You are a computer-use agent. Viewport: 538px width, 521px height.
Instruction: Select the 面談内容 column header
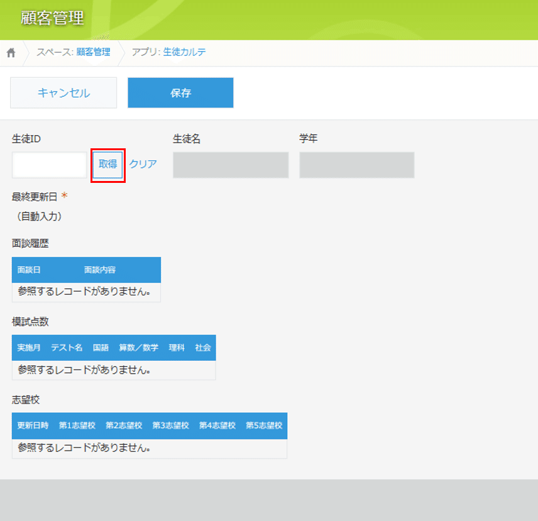click(x=100, y=270)
